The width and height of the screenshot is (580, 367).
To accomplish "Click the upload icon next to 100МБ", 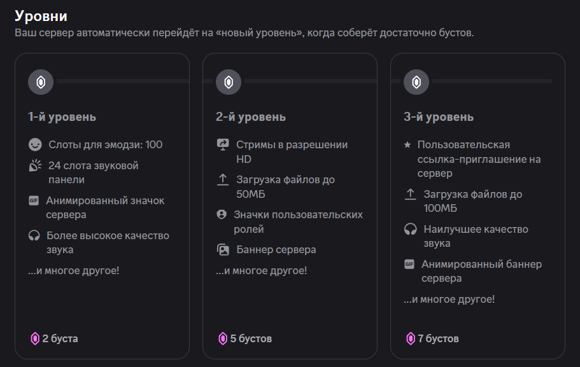I will 410,195.
